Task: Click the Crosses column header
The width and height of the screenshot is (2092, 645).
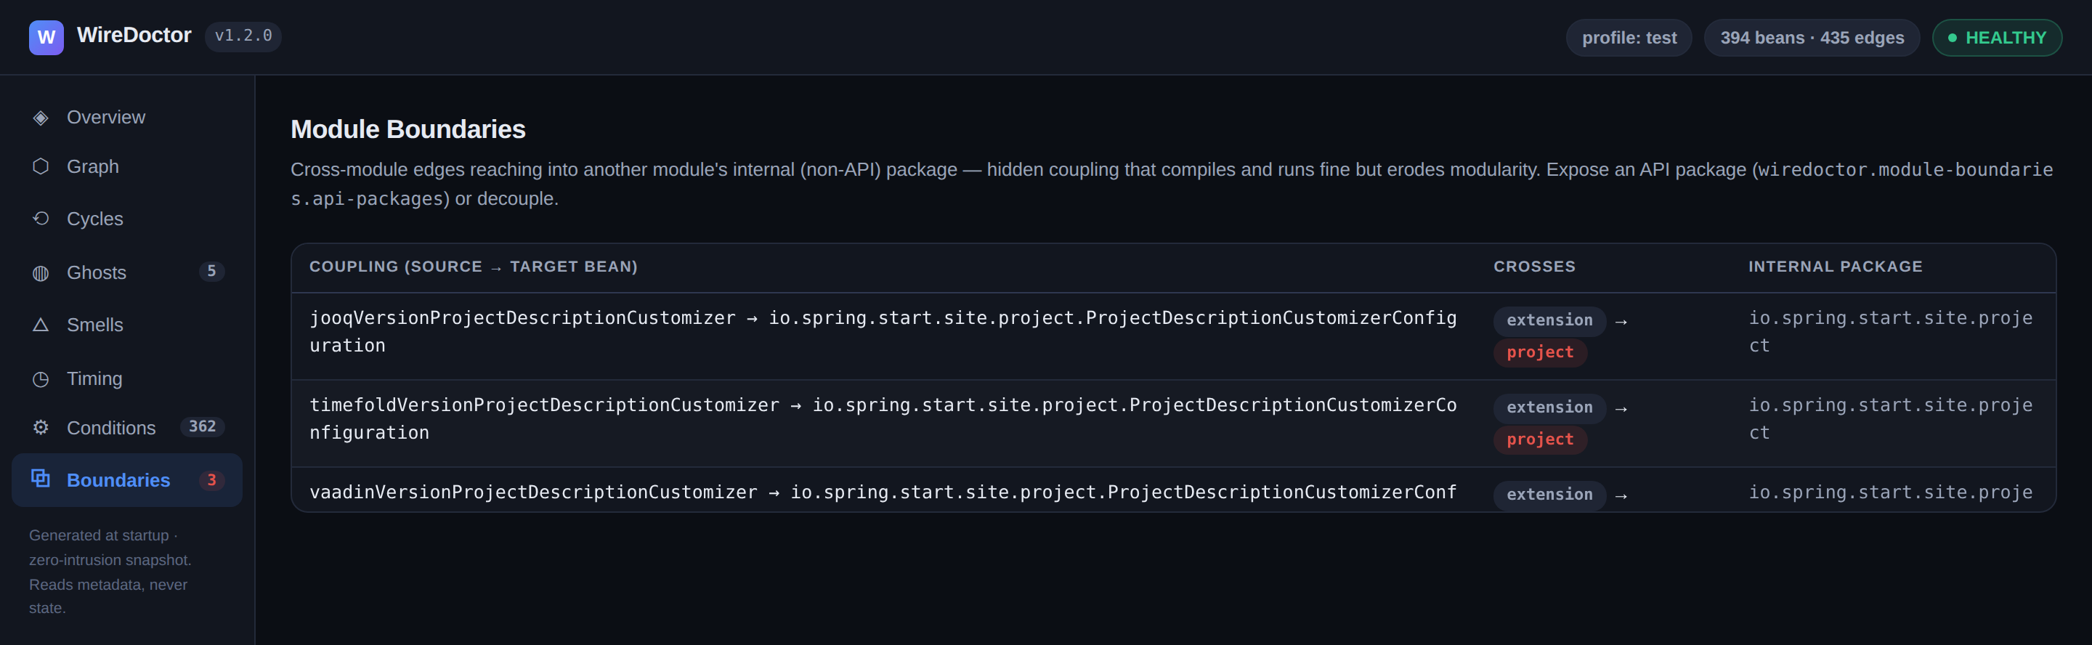Action: (1534, 267)
